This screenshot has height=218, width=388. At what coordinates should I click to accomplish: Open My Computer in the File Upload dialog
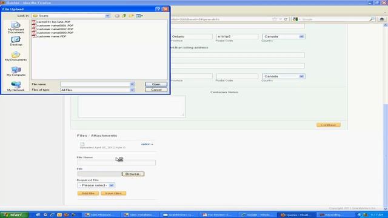tap(16, 71)
